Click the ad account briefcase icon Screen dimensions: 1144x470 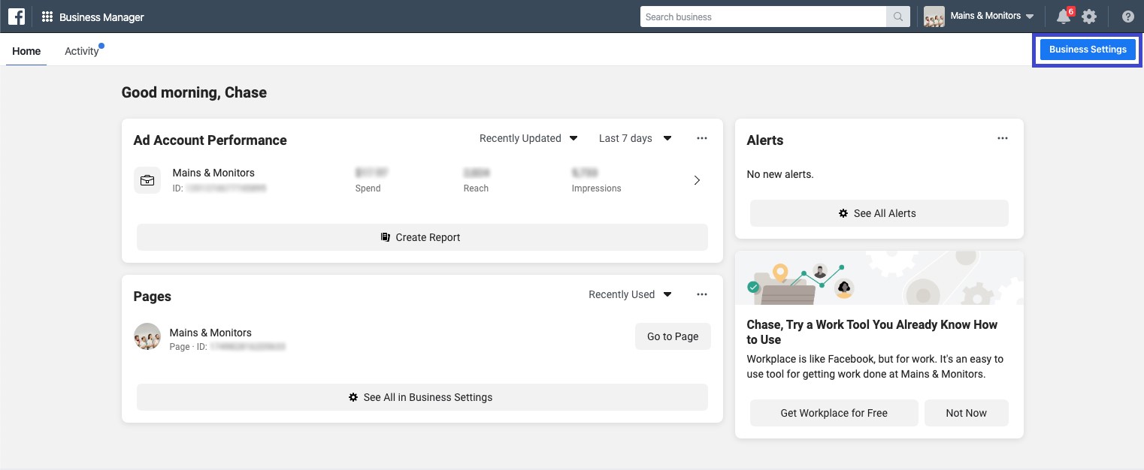147,180
